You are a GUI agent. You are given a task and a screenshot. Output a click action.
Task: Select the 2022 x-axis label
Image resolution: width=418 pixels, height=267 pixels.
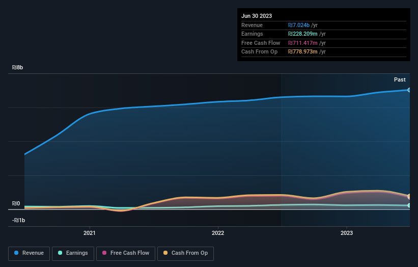click(x=218, y=233)
